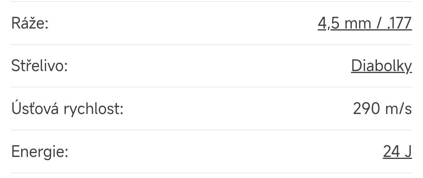Viewport: 423px width, 178px height.
Task: Click the slash in the caliber link
Action: (378, 23)
